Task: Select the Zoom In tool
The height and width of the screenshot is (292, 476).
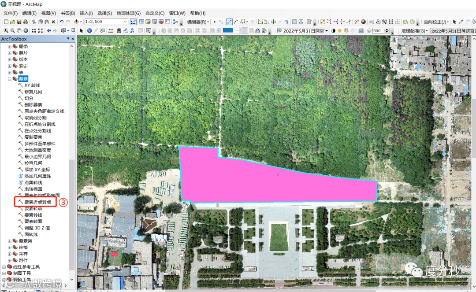Action: pyautogui.click(x=6, y=31)
